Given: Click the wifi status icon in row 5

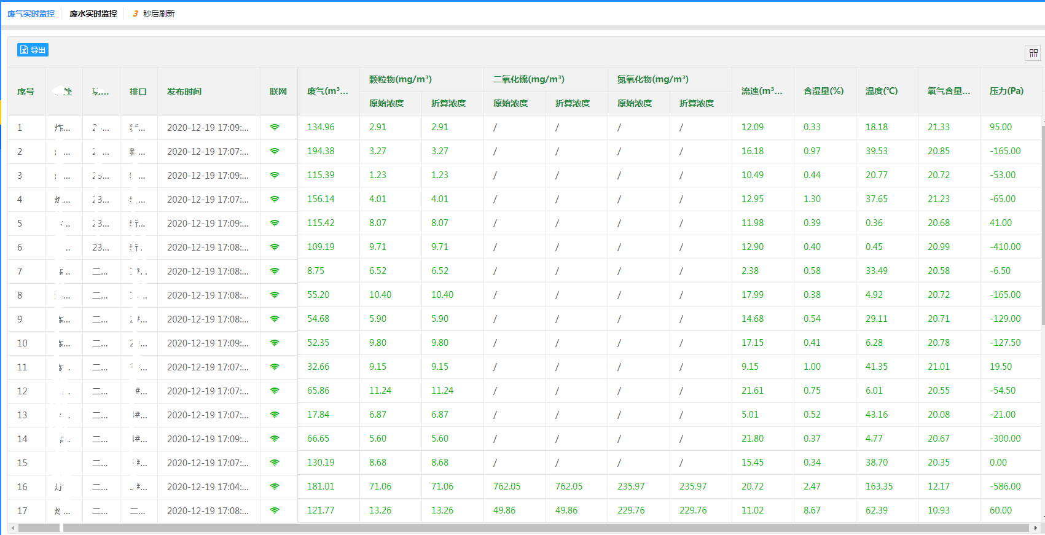Looking at the screenshot, I should tap(275, 223).
